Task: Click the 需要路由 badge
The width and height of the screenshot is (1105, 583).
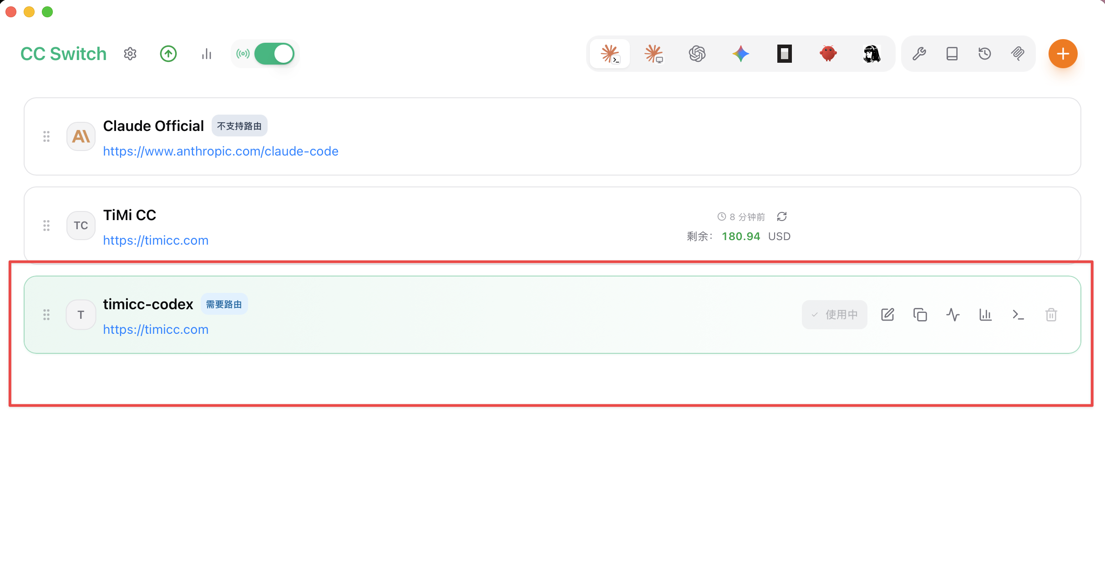Action: pos(224,304)
